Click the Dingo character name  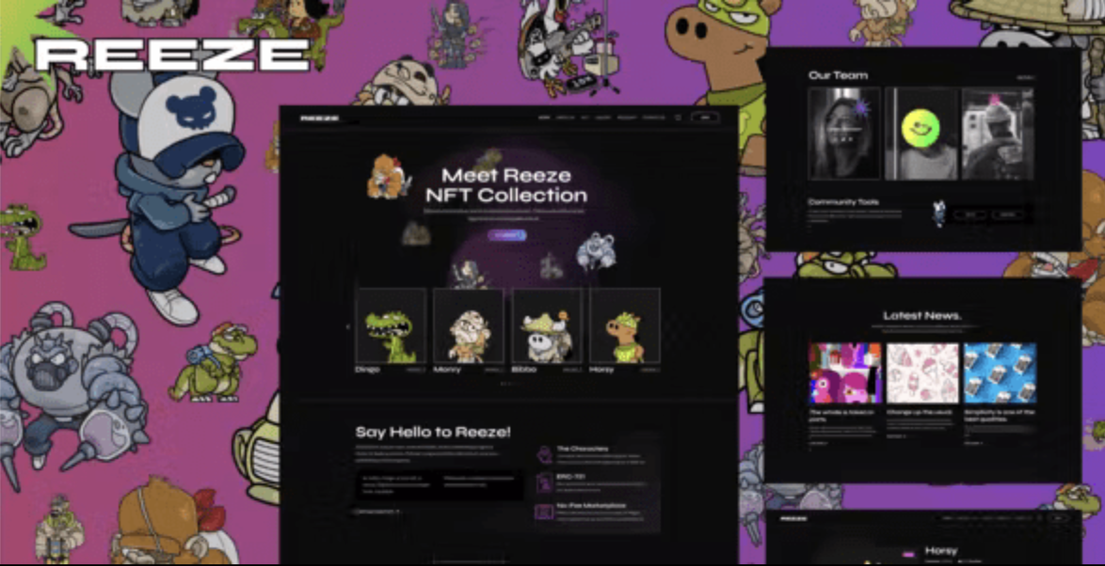(x=368, y=369)
